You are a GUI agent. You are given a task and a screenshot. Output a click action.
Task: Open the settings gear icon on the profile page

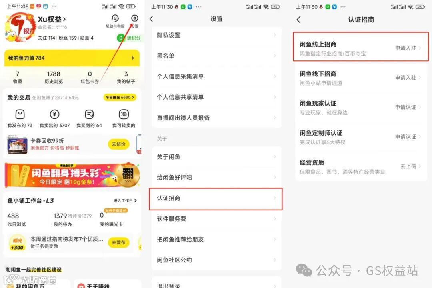(x=134, y=18)
